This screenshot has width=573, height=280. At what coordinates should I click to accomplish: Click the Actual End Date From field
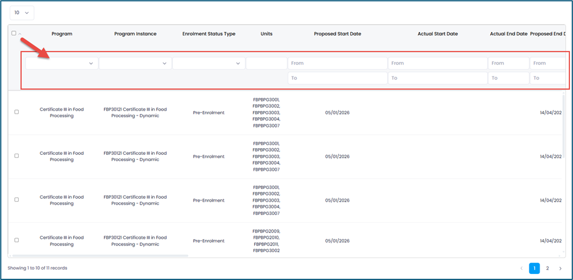tap(508, 63)
